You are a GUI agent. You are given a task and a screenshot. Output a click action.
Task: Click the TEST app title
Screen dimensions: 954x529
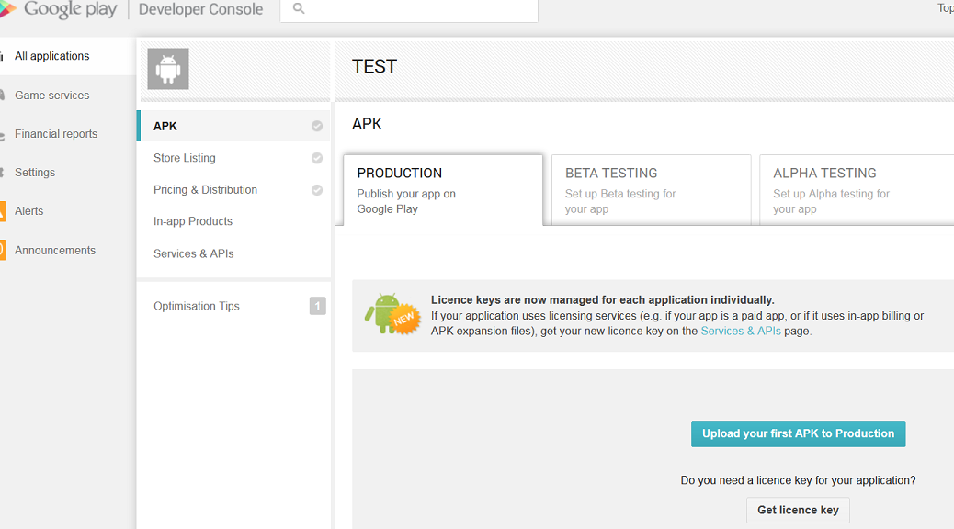[375, 66]
